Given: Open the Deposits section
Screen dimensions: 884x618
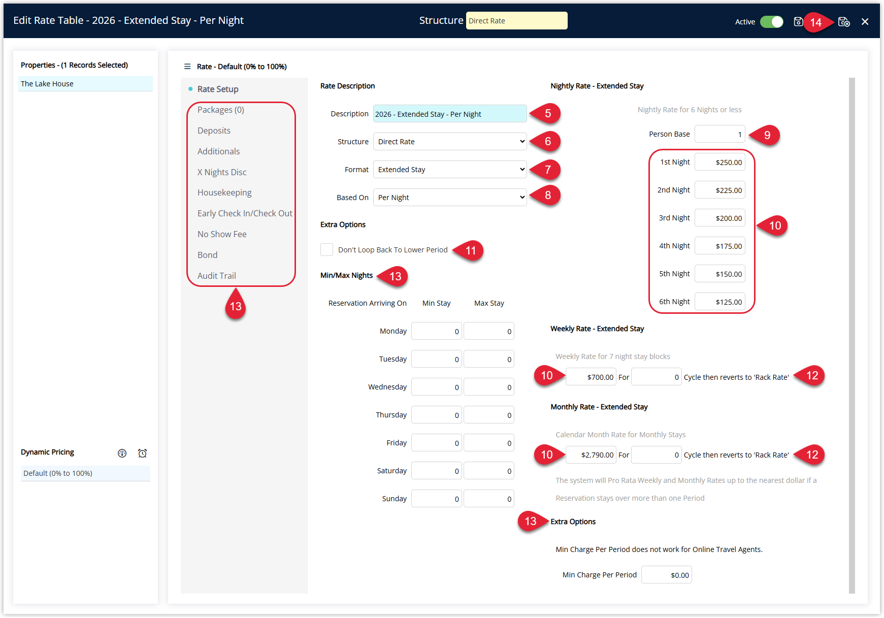Looking at the screenshot, I should tap(214, 131).
